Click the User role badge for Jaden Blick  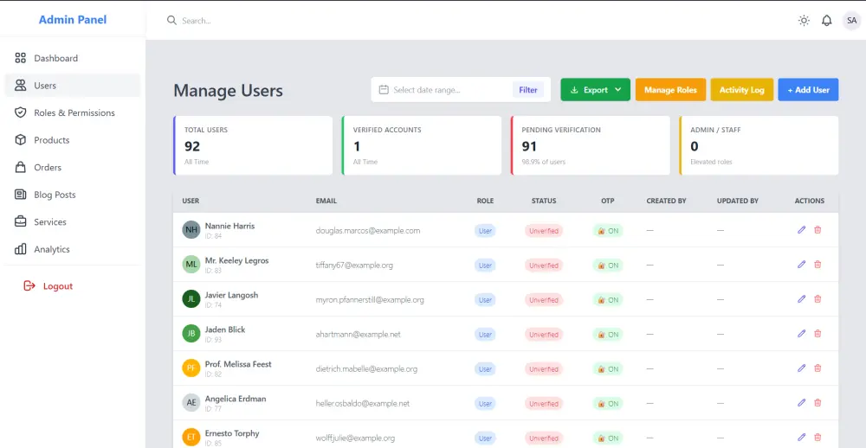(485, 335)
